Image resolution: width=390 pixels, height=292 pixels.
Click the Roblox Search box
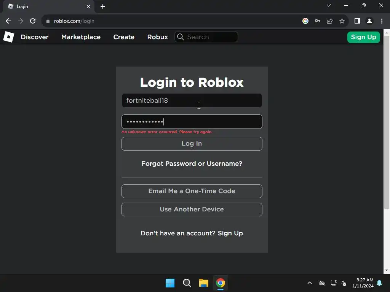[x=206, y=37]
